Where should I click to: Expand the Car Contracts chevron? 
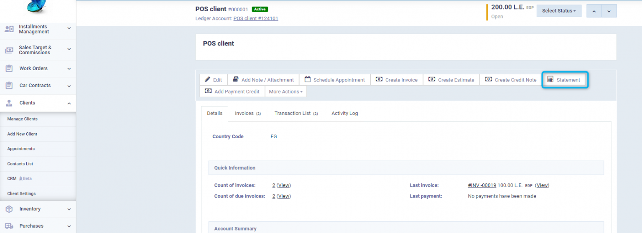click(69, 86)
